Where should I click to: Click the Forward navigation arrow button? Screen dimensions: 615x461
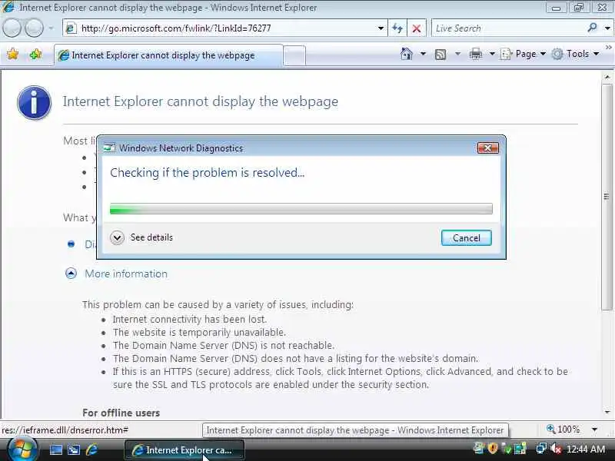tap(34, 28)
